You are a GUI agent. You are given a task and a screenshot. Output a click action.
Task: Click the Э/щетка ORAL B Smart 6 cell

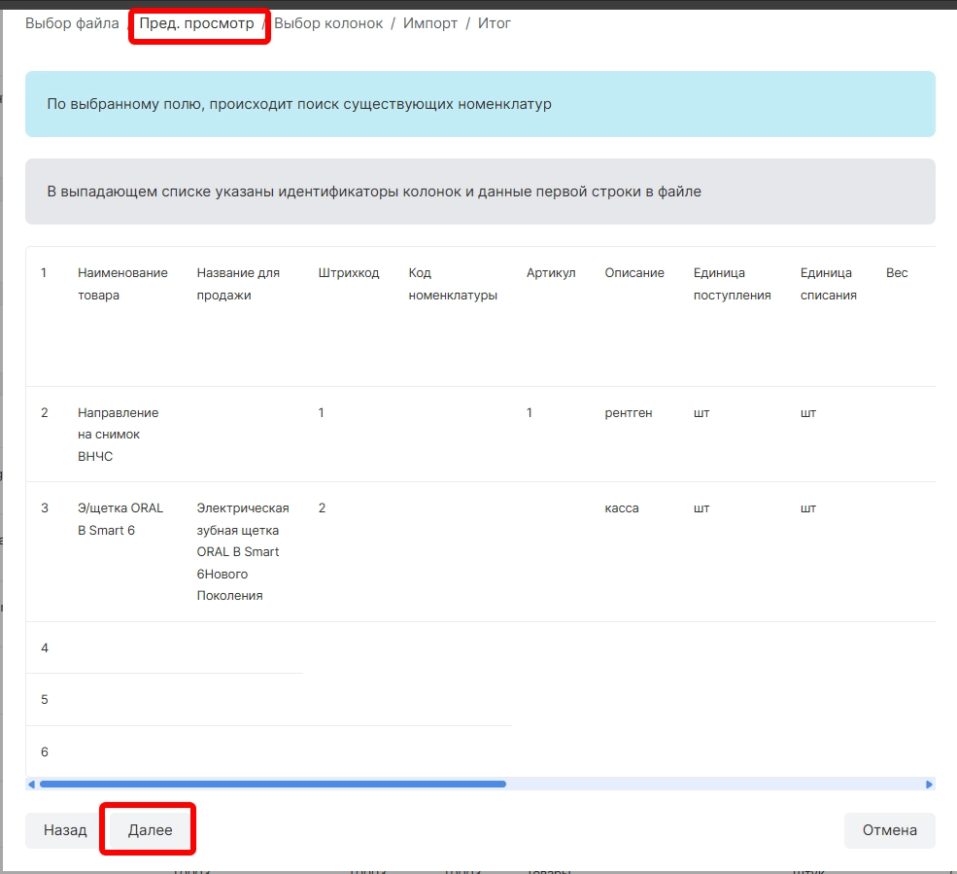click(x=120, y=519)
